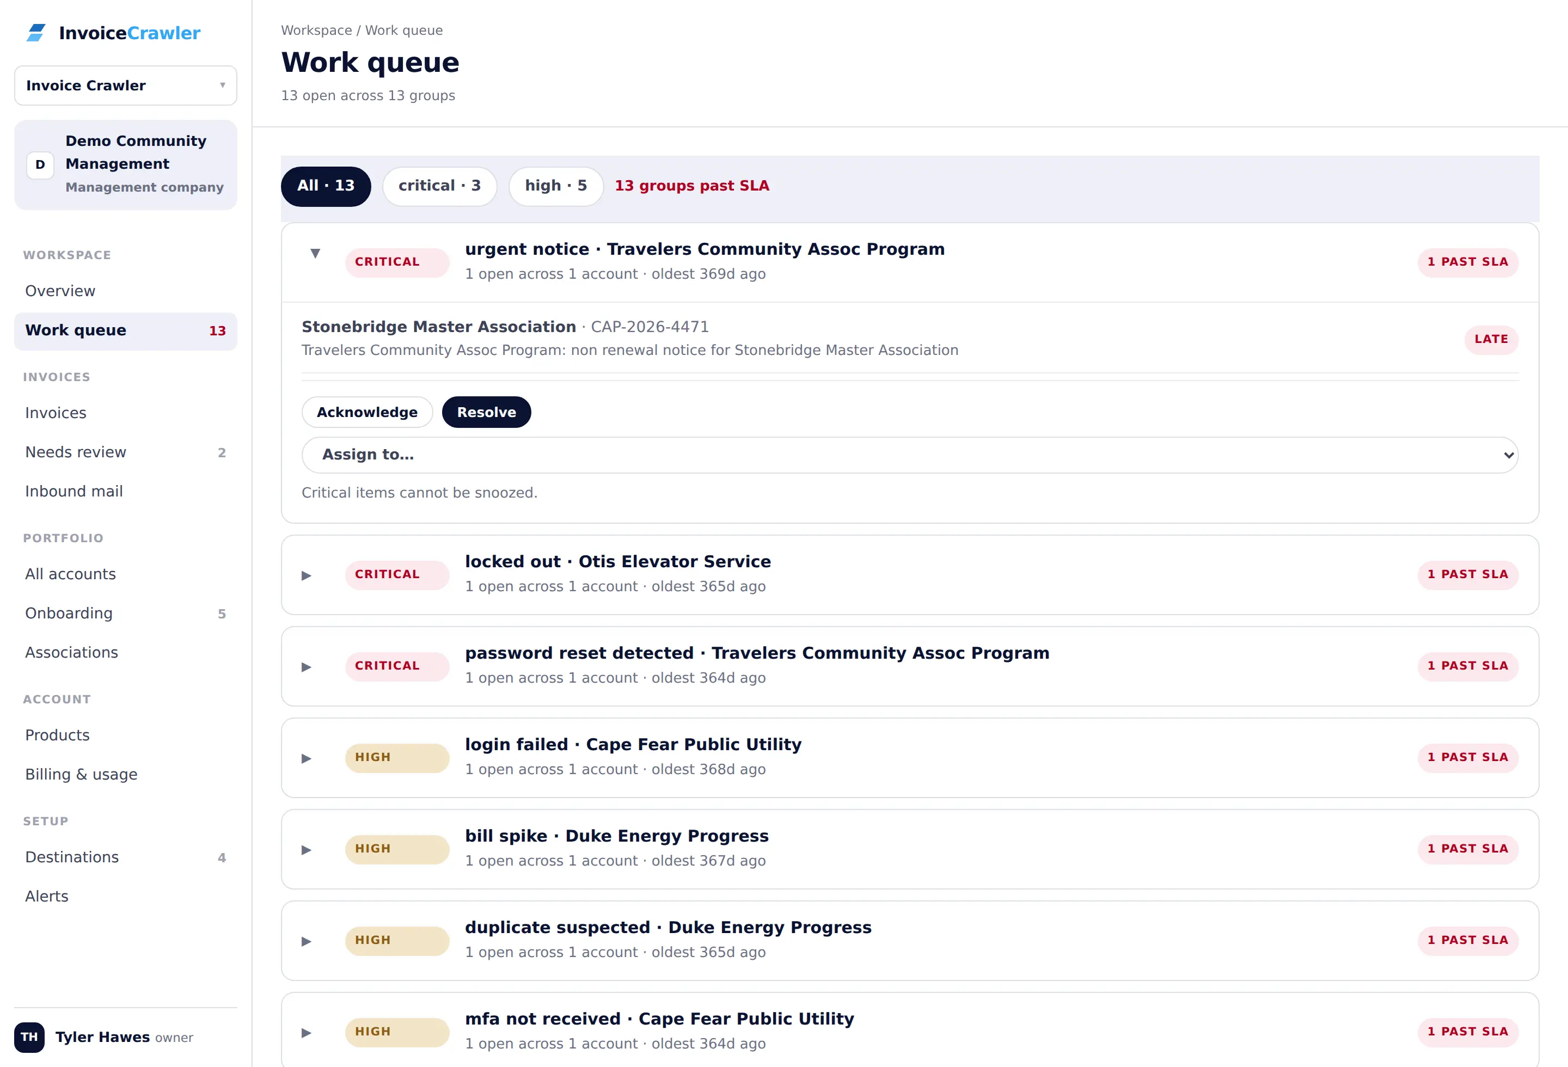Open Work queue in the sidebar
Image resolution: width=1568 pixels, height=1067 pixels.
[125, 330]
